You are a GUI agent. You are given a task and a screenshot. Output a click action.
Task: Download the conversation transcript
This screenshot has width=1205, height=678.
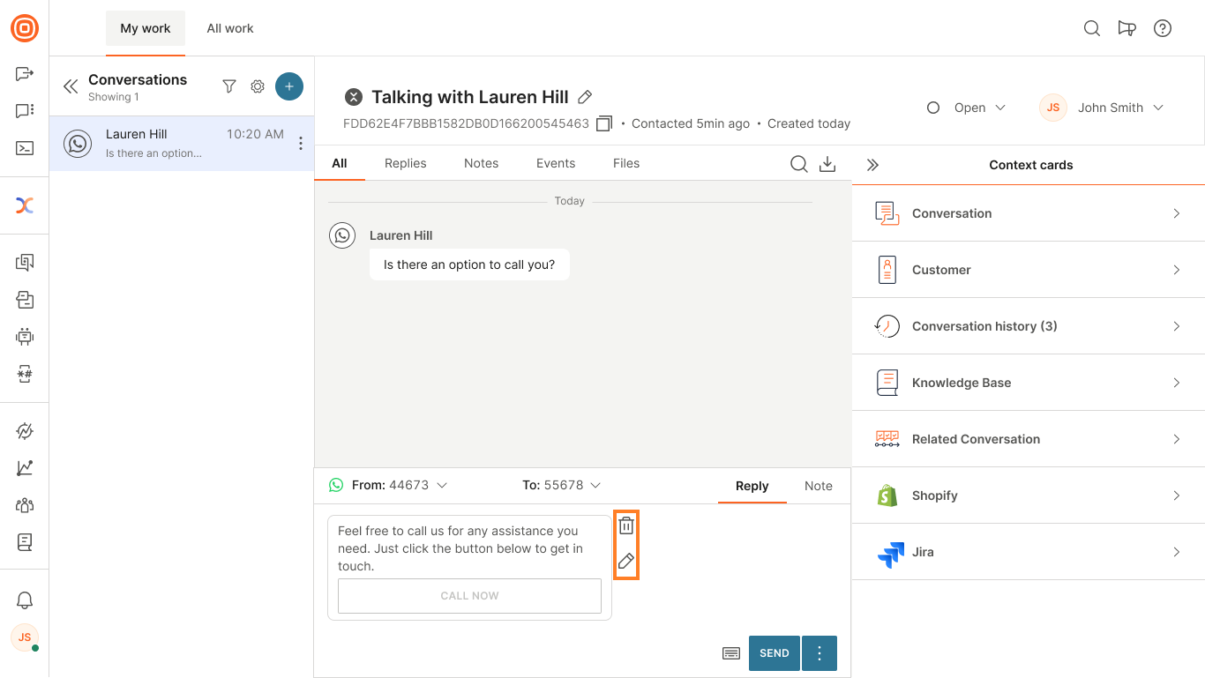pos(827,164)
